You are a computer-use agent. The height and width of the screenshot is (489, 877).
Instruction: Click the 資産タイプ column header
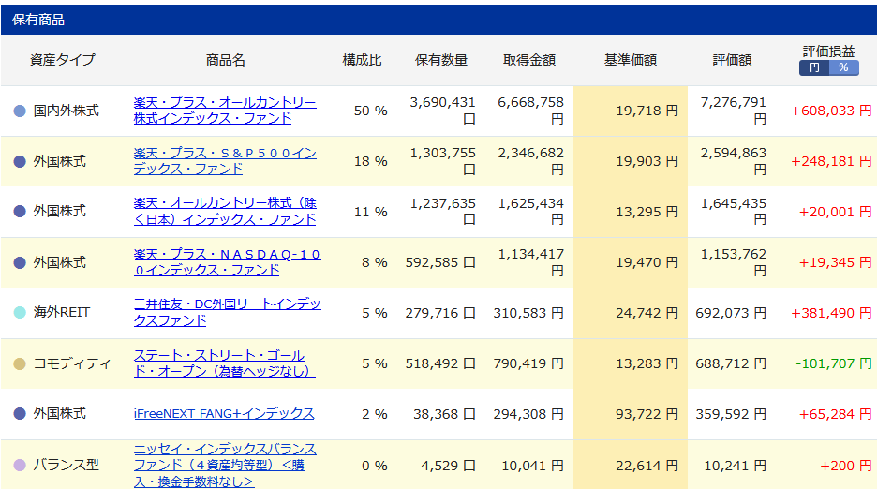click(63, 60)
